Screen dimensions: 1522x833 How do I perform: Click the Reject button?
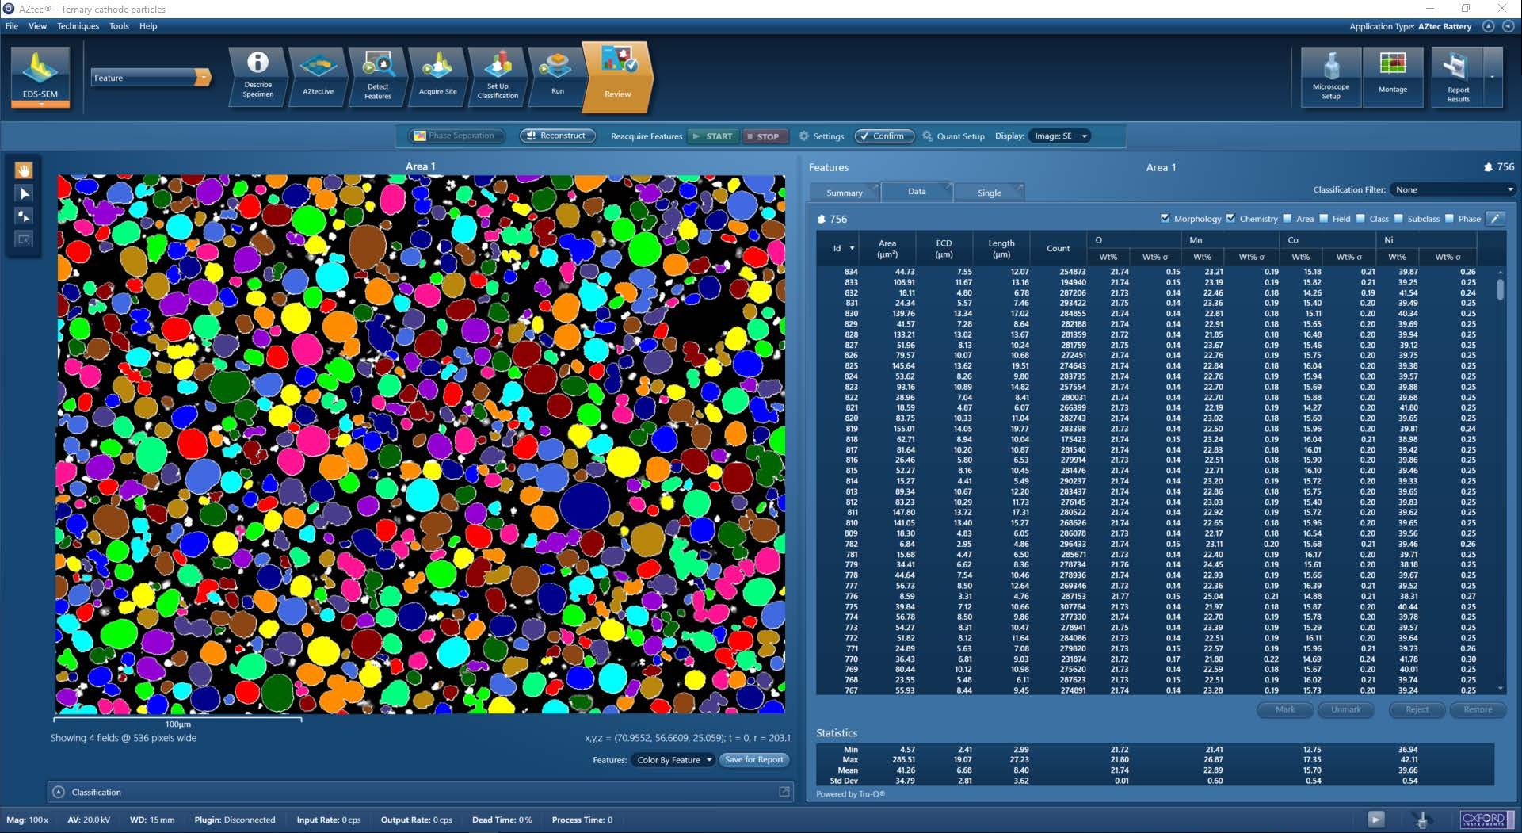[x=1417, y=709]
